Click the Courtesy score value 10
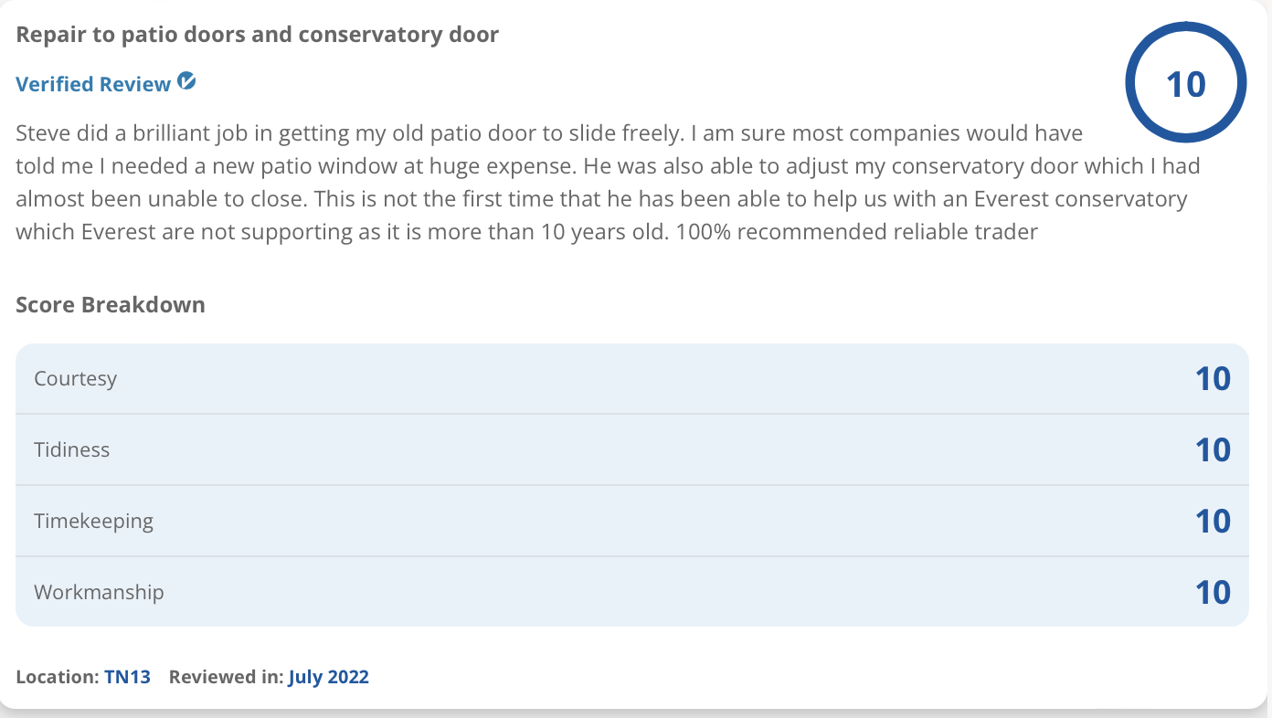 click(x=1213, y=379)
